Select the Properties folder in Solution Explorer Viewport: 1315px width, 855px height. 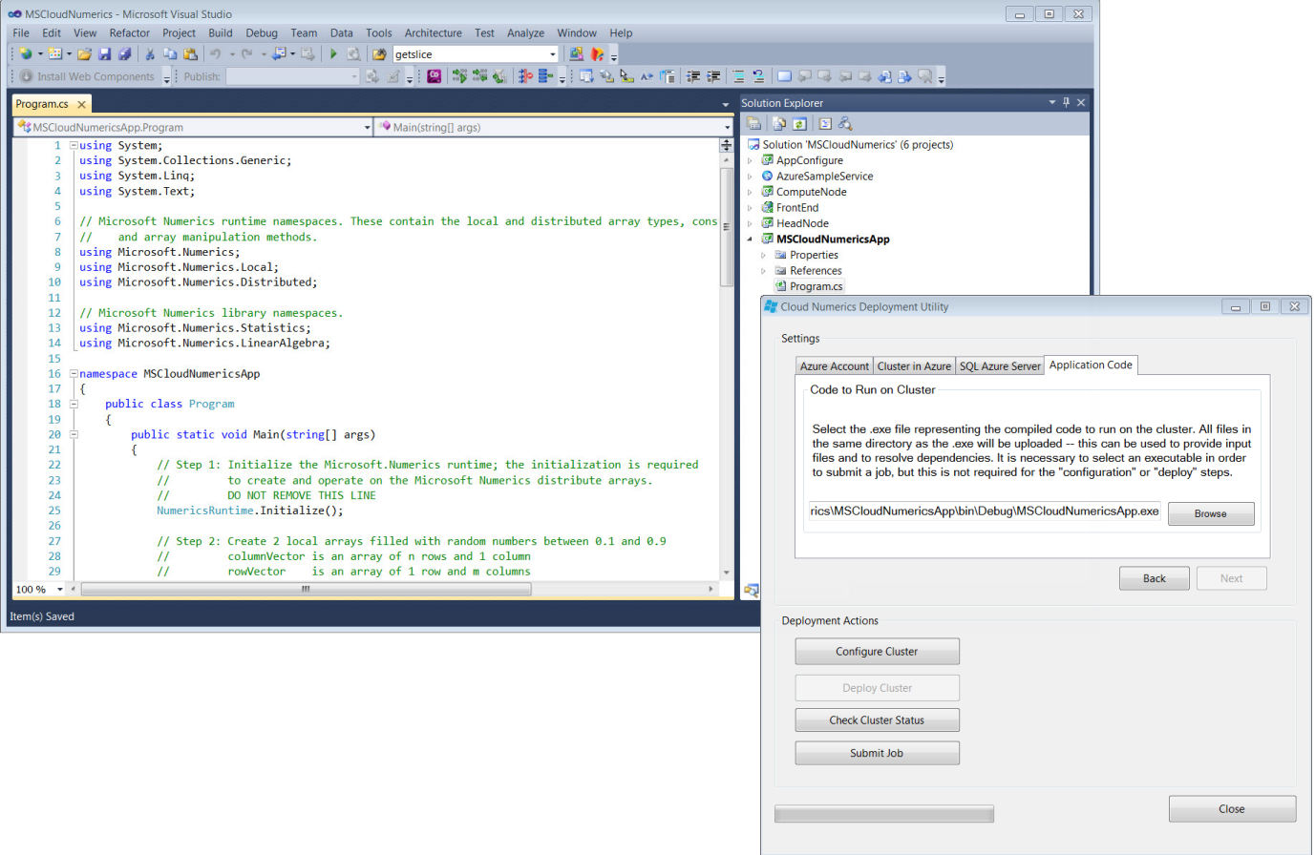click(814, 255)
